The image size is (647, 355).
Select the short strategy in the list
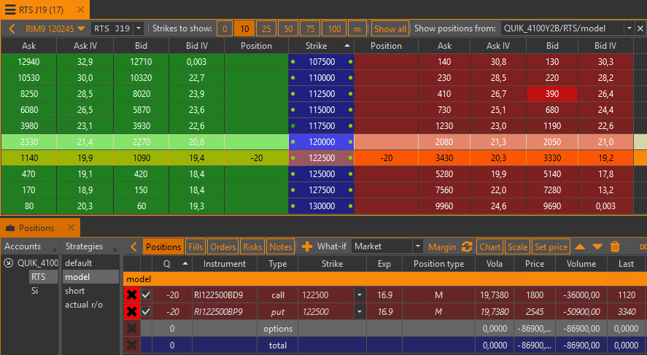(76, 291)
